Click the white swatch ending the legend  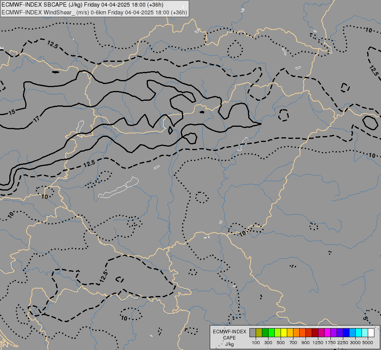371,333
